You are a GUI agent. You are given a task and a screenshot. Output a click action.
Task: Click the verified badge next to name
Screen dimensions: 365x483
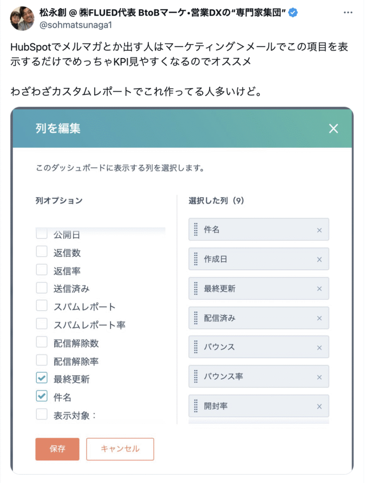click(x=293, y=13)
